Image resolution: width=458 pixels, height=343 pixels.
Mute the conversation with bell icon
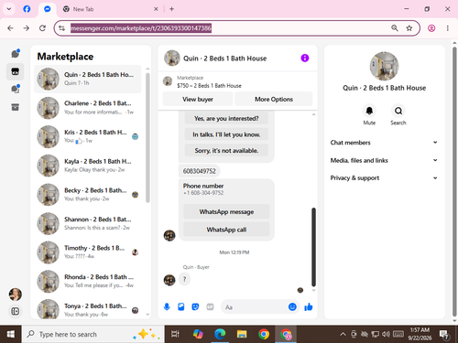click(369, 111)
